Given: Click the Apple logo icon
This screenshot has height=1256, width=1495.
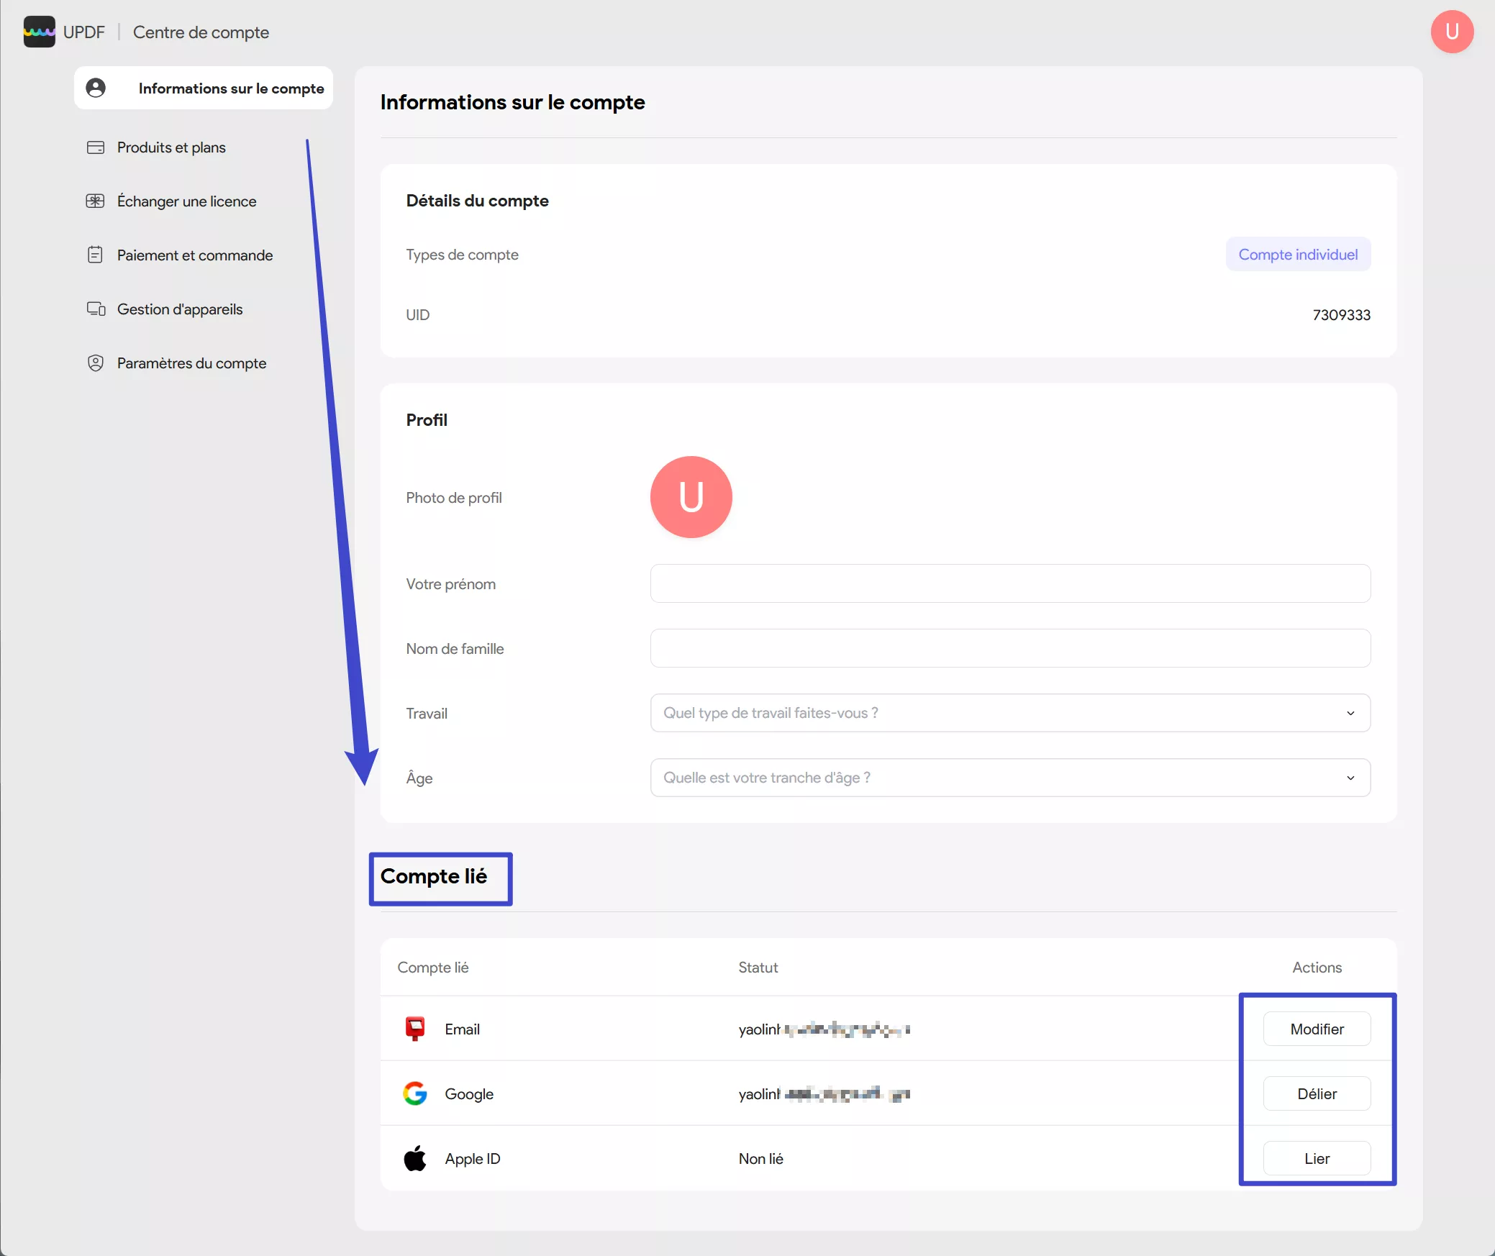Looking at the screenshot, I should [415, 1158].
